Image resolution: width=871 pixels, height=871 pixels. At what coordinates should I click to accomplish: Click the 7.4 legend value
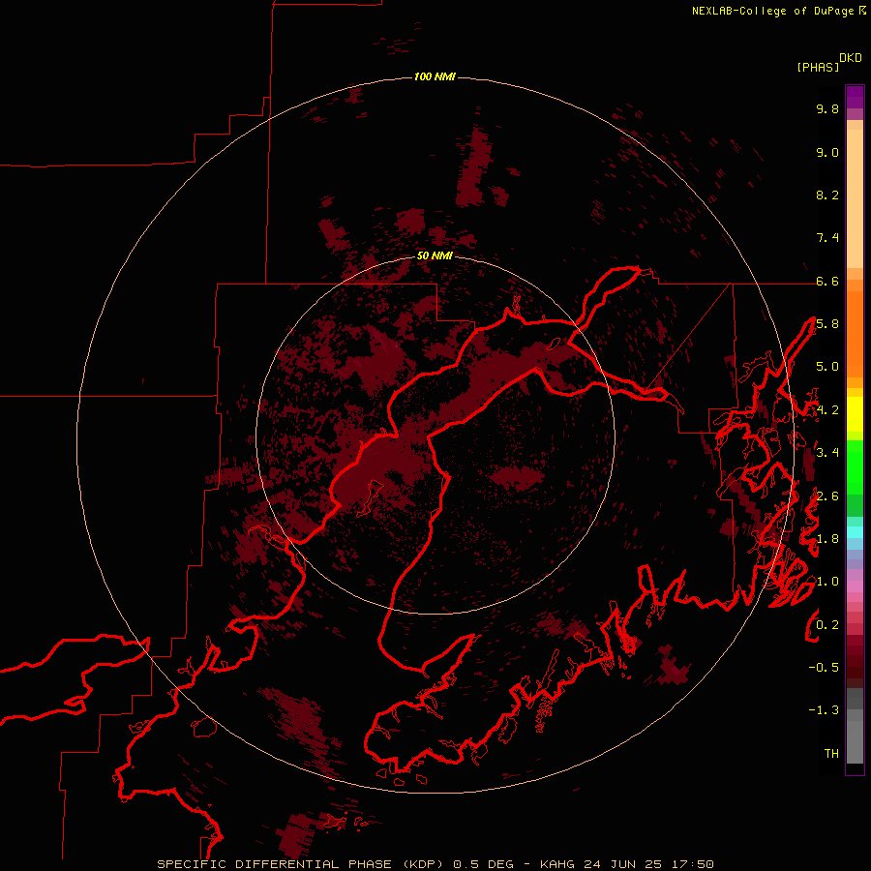click(827, 238)
